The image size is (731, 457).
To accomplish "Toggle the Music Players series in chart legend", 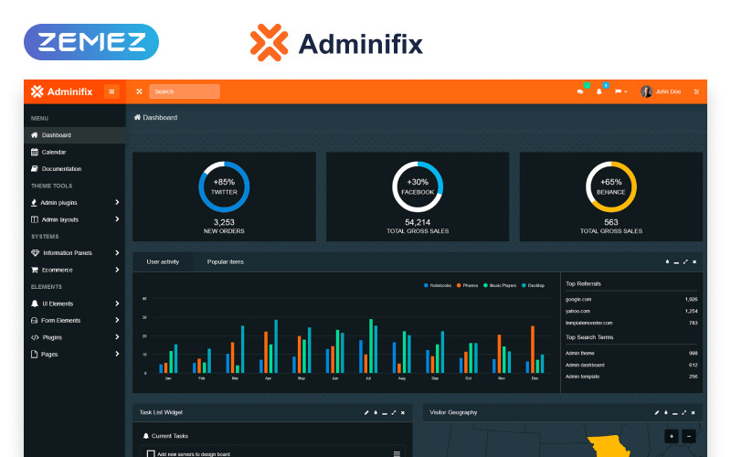I will click(x=501, y=285).
